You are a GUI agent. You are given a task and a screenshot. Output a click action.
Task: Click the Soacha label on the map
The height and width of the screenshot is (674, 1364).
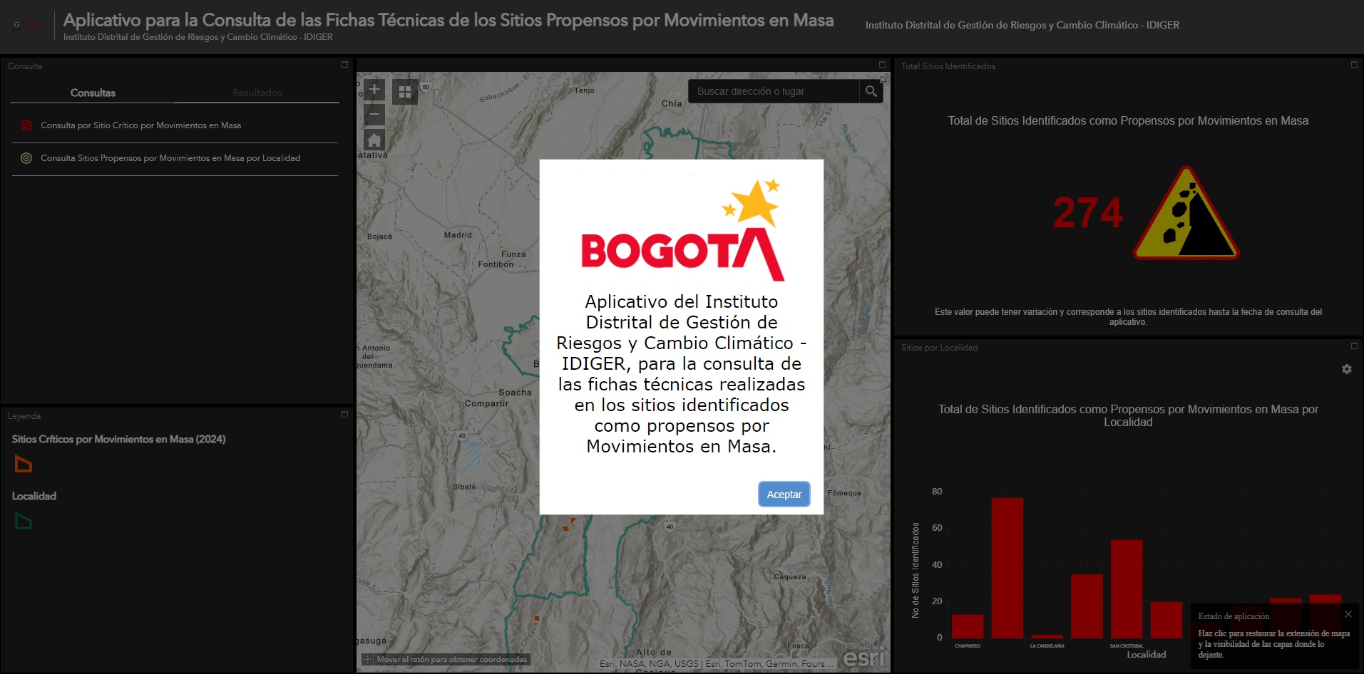point(515,393)
